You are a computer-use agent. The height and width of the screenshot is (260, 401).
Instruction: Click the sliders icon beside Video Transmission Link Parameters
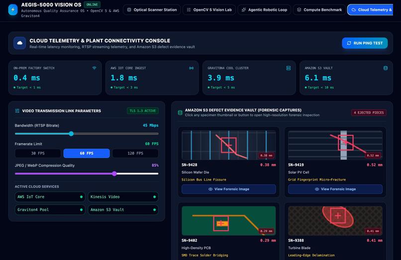click(x=17, y=111)
